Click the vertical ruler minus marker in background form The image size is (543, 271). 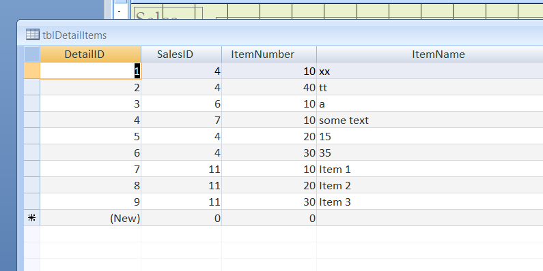[x=119, y=11]
